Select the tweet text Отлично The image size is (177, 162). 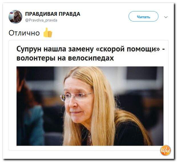24,33
